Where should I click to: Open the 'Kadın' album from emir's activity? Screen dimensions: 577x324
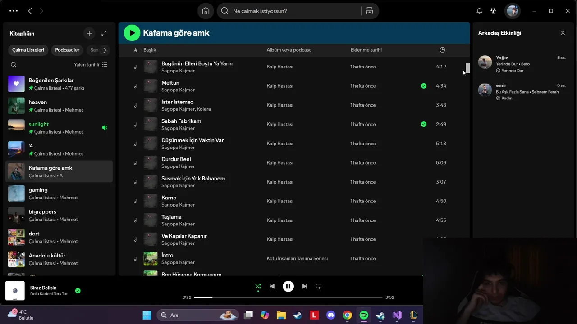(507, 98)
